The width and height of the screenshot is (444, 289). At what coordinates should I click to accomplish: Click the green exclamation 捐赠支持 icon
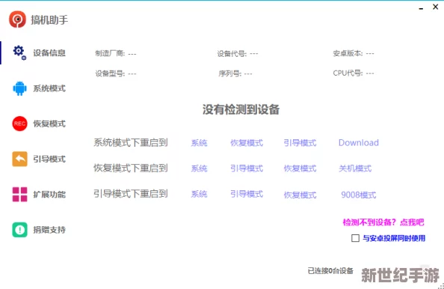(20, 230)
